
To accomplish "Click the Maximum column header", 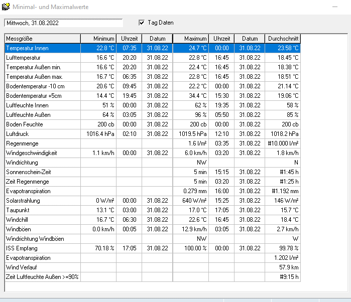I will pos(191,39).
